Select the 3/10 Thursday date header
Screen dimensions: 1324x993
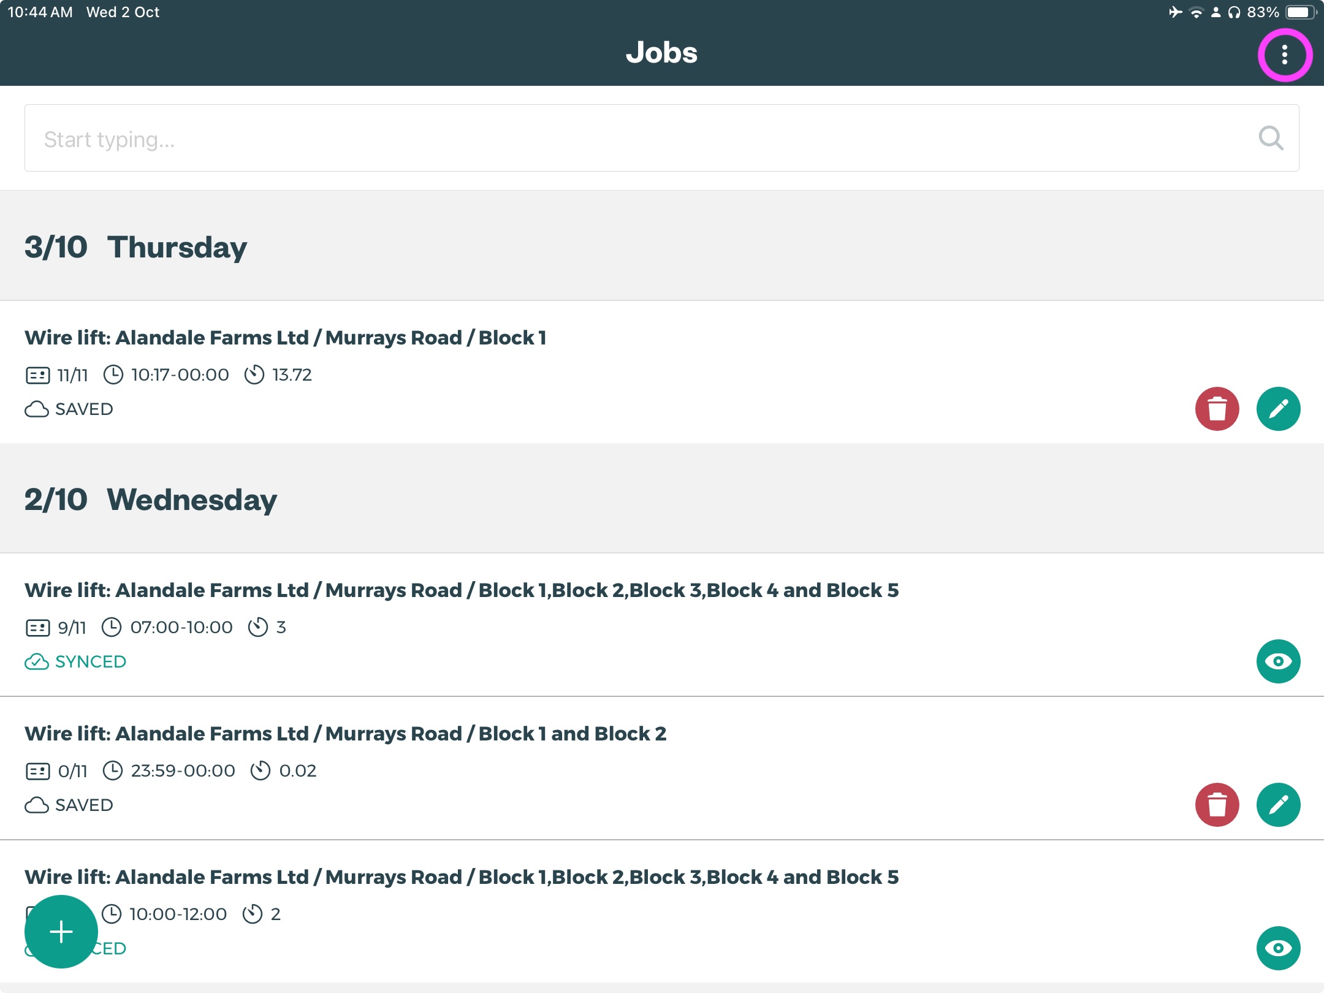tap(136, 247)
